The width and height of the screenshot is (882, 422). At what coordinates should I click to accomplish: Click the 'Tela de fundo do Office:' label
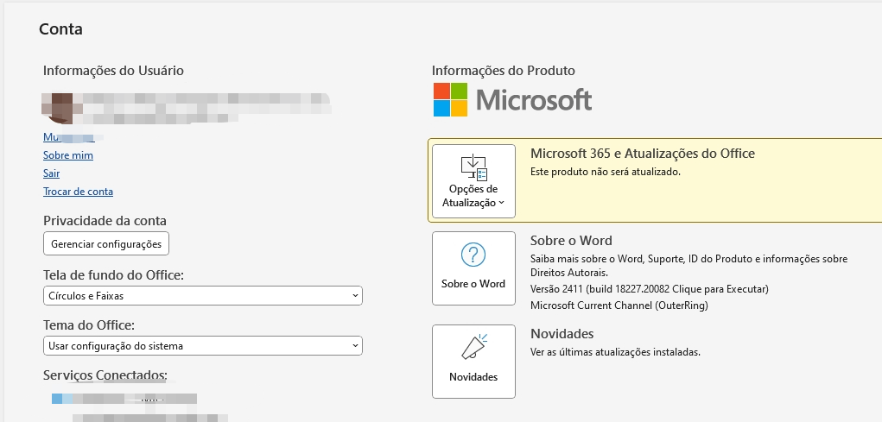click(114, 275)
